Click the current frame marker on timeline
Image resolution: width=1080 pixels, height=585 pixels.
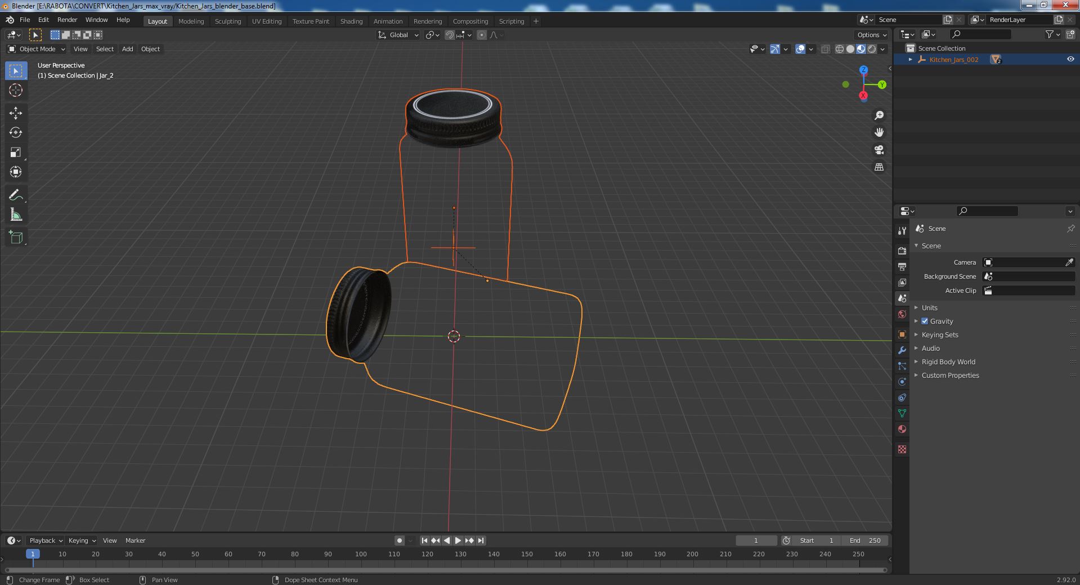click(x=33, y=554)
